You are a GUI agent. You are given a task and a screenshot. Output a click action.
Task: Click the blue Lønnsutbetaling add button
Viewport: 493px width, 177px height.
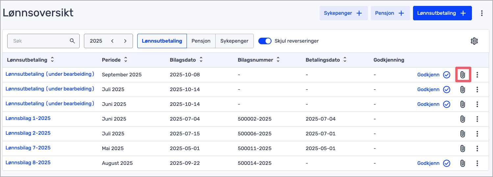pyautogui.click(x=442, y=13)
